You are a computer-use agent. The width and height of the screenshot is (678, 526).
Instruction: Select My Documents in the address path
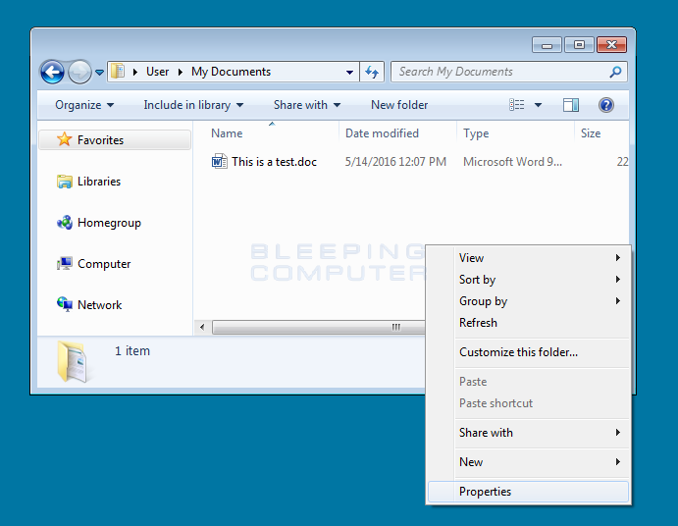pos(231,72)
